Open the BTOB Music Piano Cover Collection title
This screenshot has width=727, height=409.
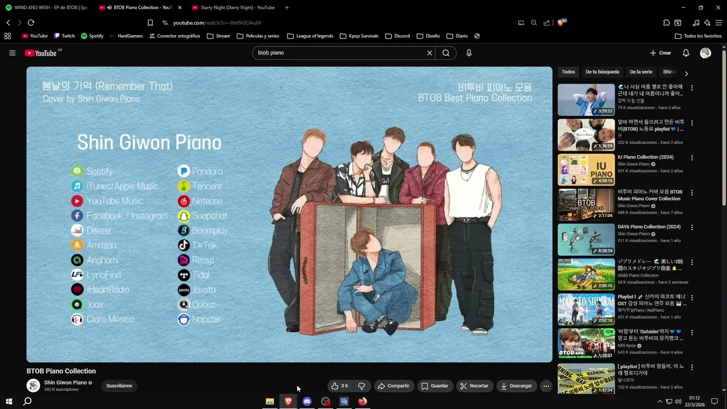pyautogui.click(x=650, y=195)
